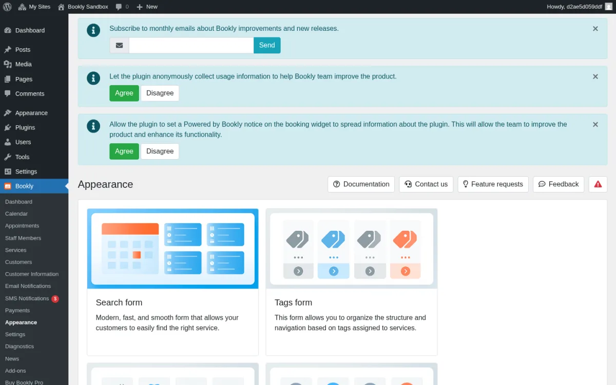
Task: Open Buy Bookly Pro link in sidebar
Action: click(24, 382)
